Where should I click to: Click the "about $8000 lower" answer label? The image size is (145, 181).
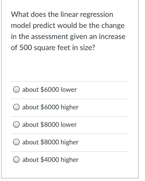(x=49, y=125)
